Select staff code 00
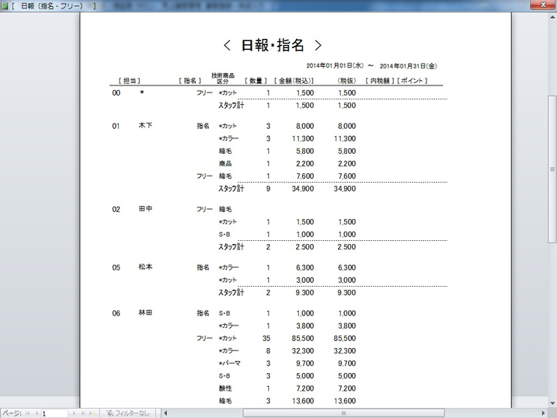The image size is (557, 418). click(117, 93)
